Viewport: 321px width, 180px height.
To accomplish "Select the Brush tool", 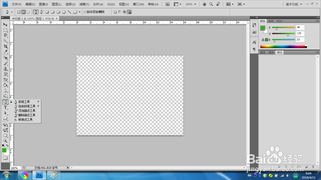I will [5, 63].
